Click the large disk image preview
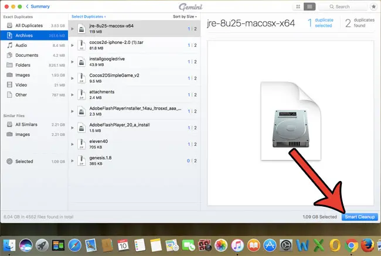Screen dimensions: 381x256 tap(291, 121)
